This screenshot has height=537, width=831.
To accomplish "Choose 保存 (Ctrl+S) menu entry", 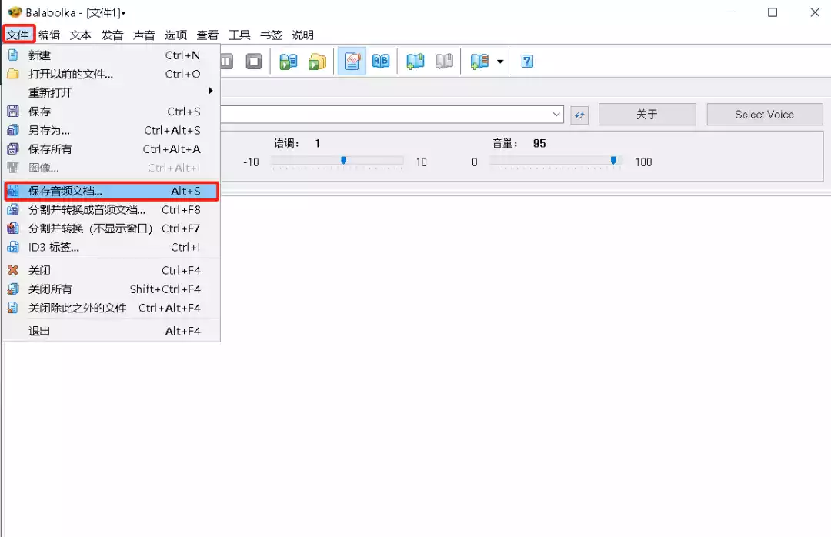I will click(x=111, y=112).
